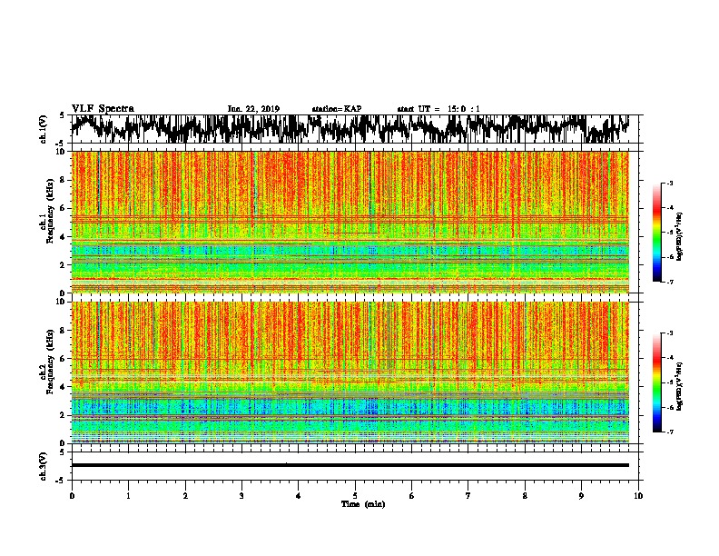Click the "Time (min)" x-axis label
The width and height of the screenshot is (719, 556).
(363, 504)
